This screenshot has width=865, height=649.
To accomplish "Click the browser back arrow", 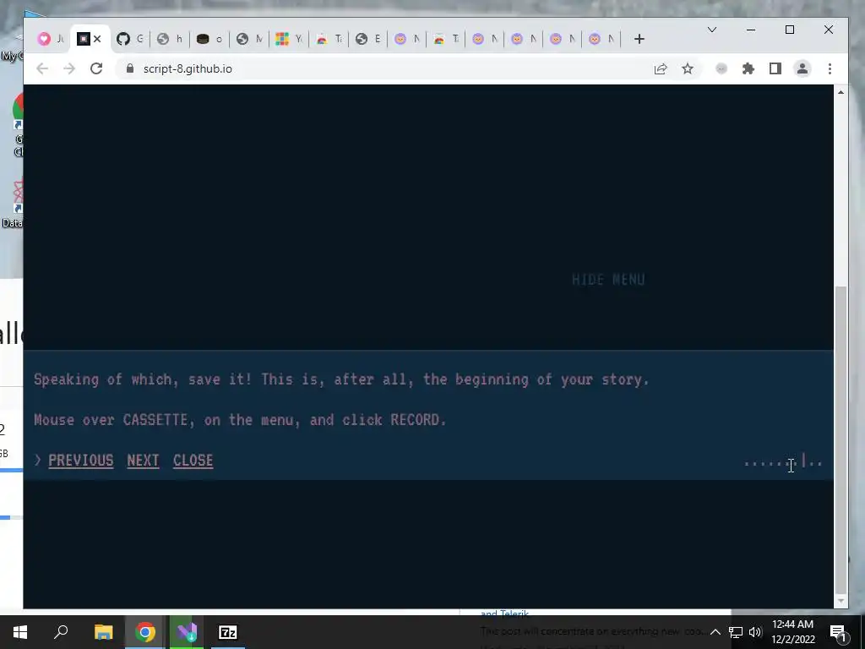I will pyautogui.click(x=42, y=68).
